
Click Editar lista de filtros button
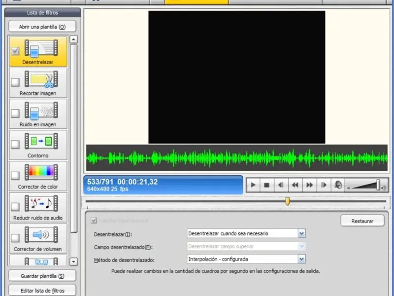(x=42, y=291)
